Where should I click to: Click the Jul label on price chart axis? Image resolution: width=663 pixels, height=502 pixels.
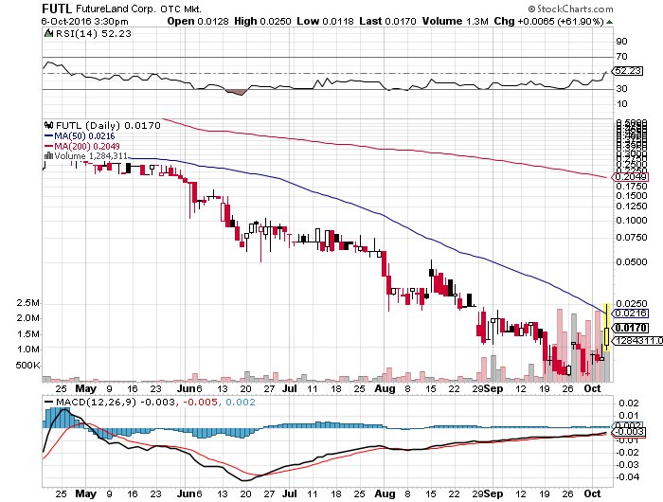(x=290, y=388)
